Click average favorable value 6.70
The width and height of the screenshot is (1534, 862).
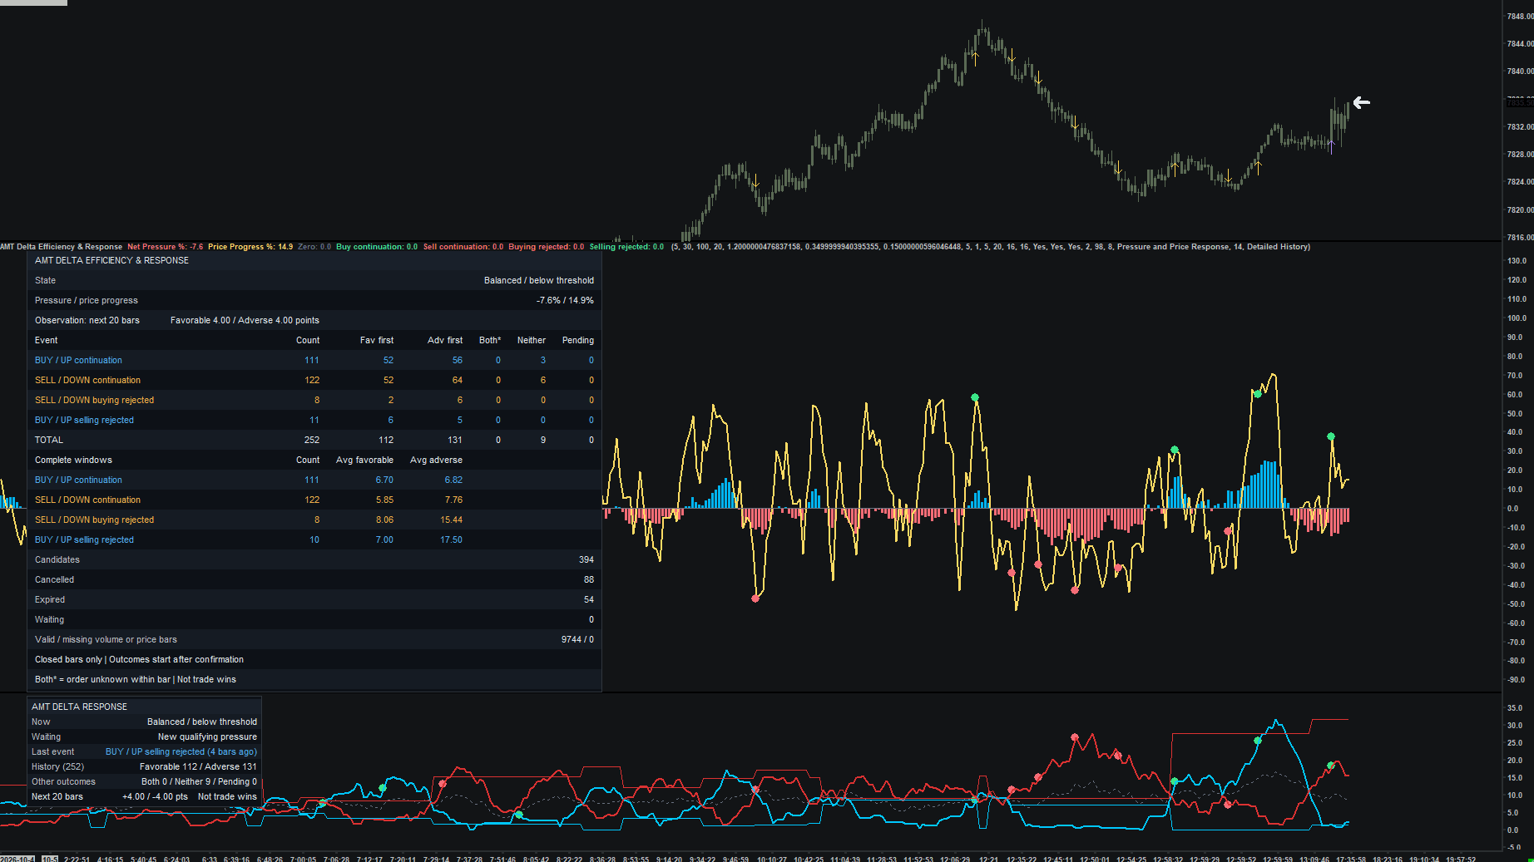(x=384, y=480)
